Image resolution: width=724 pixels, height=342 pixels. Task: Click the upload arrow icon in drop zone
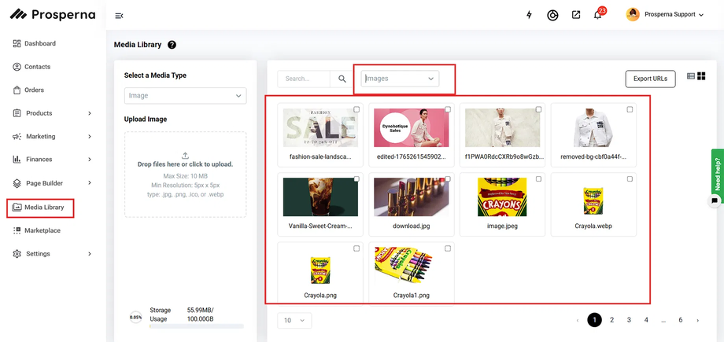(x=185, y=156)
